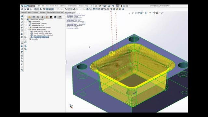
Task: Open the Tools menu
Action: [x=57, y=6]
